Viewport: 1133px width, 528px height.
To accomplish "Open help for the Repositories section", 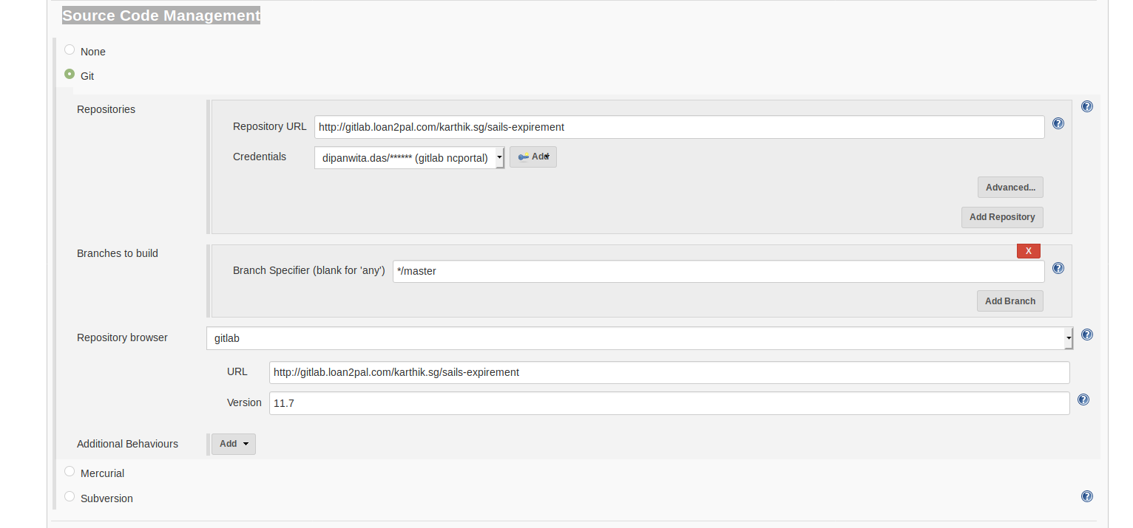I will point(1086,106).
